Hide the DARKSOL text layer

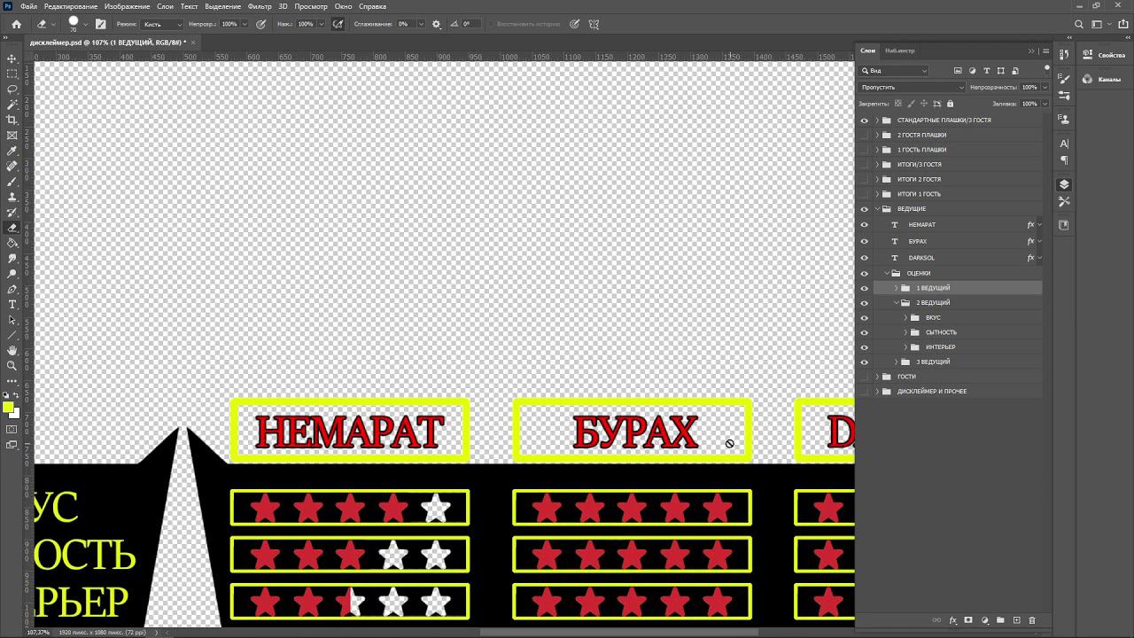(x=865, y=258)
